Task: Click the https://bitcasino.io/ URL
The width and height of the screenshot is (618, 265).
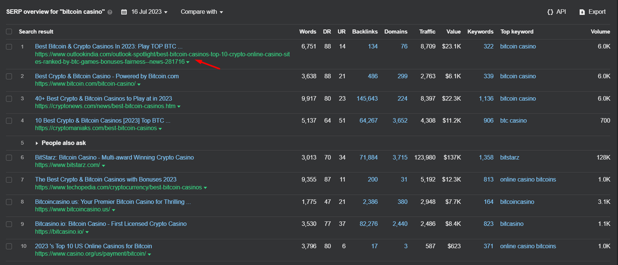Action: point(60,232)
